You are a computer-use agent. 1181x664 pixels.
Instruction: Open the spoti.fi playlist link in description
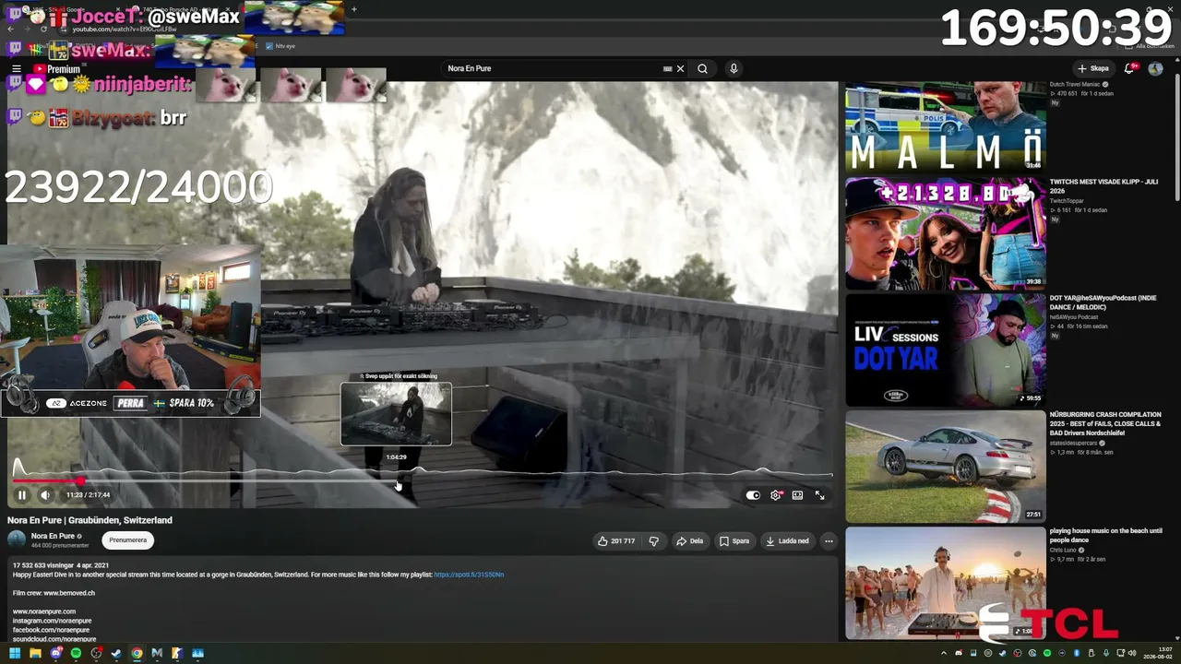(x=469, y=575)
